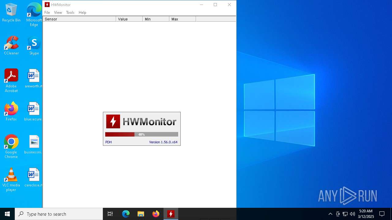Select the CCleaner desktop shortcut
Screen dimensions: 392x220
pos(11,46)
